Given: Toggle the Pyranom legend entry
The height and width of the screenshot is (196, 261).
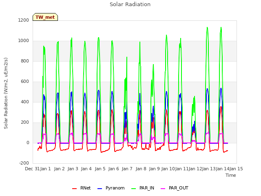Looking at the screenshot, I should [111, 188].
